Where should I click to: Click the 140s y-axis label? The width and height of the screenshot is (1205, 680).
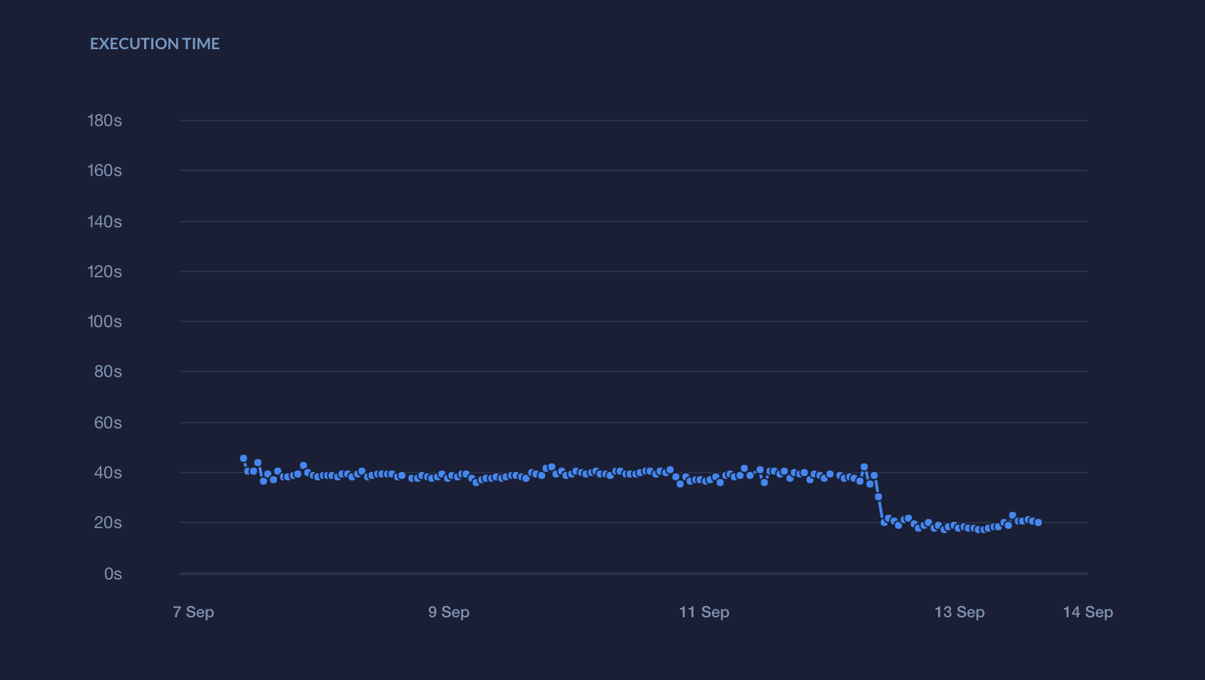pyautogui.click(x=104, y=222)
